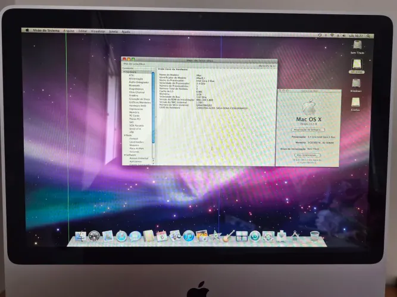Screen dimensions: 397x297
Task: Select ATA in the Hardware list
Action: (x=131, y=75)
